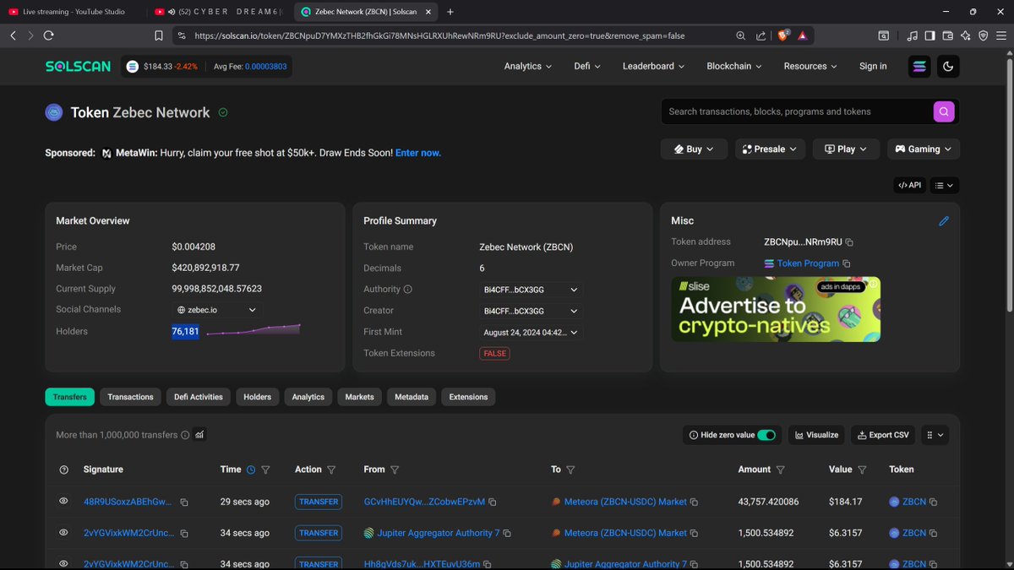The width and height of the screenshot is (1014, 570).
Task: Copy signature 48R9USoxzABEhGw
Action: (184, 502)
